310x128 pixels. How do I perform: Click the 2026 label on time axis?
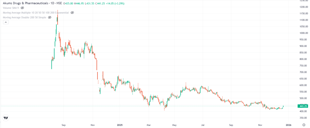(289, 124)
